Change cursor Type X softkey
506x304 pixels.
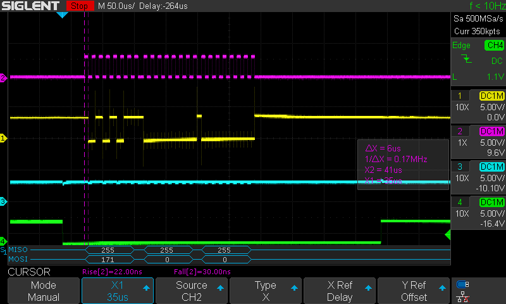pos(265,291)
